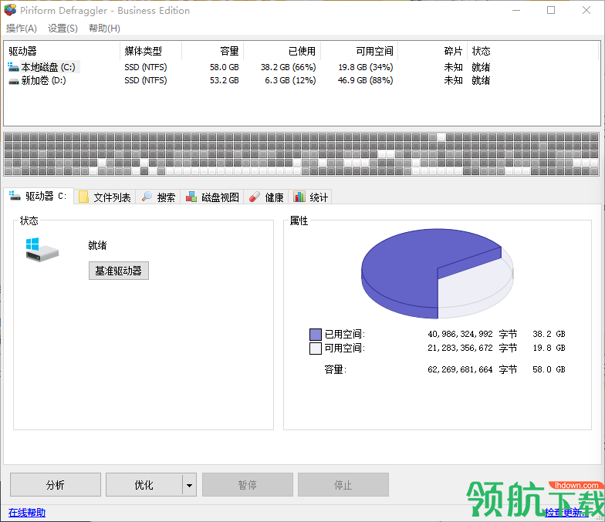Sort by the 容量 column header

[x=213, y=51]
